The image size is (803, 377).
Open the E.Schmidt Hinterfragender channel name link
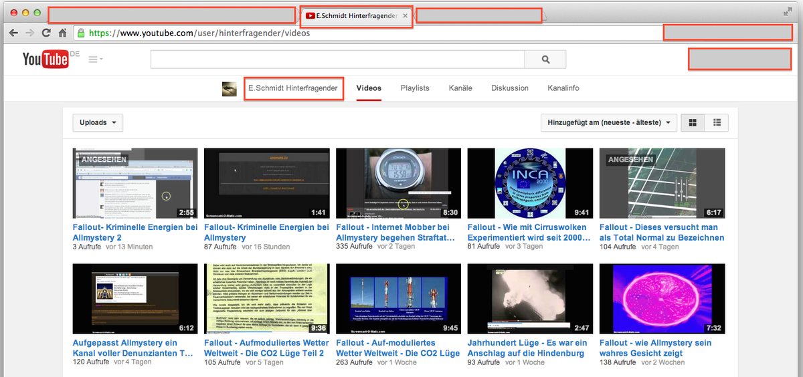pos(293,88)
